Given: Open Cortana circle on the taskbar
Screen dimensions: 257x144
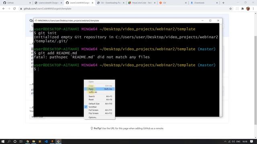Looking at the screenshot, I should click(x=15, y=141).
